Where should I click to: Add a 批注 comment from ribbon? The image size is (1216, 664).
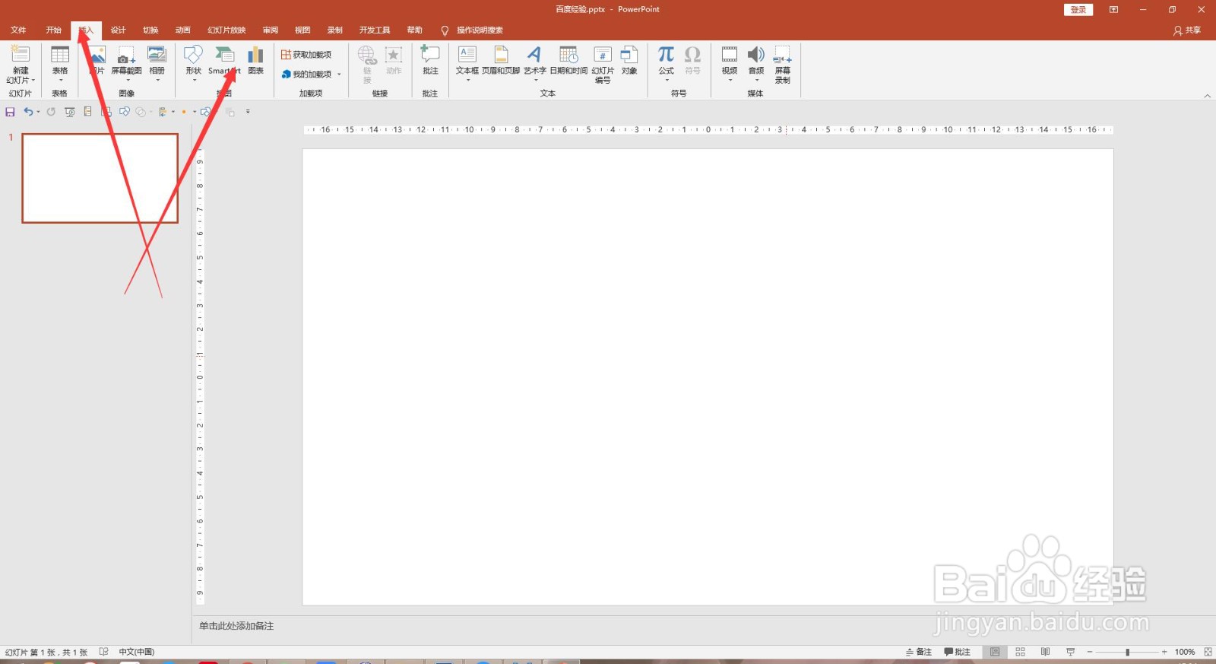[x=430, y=60]
